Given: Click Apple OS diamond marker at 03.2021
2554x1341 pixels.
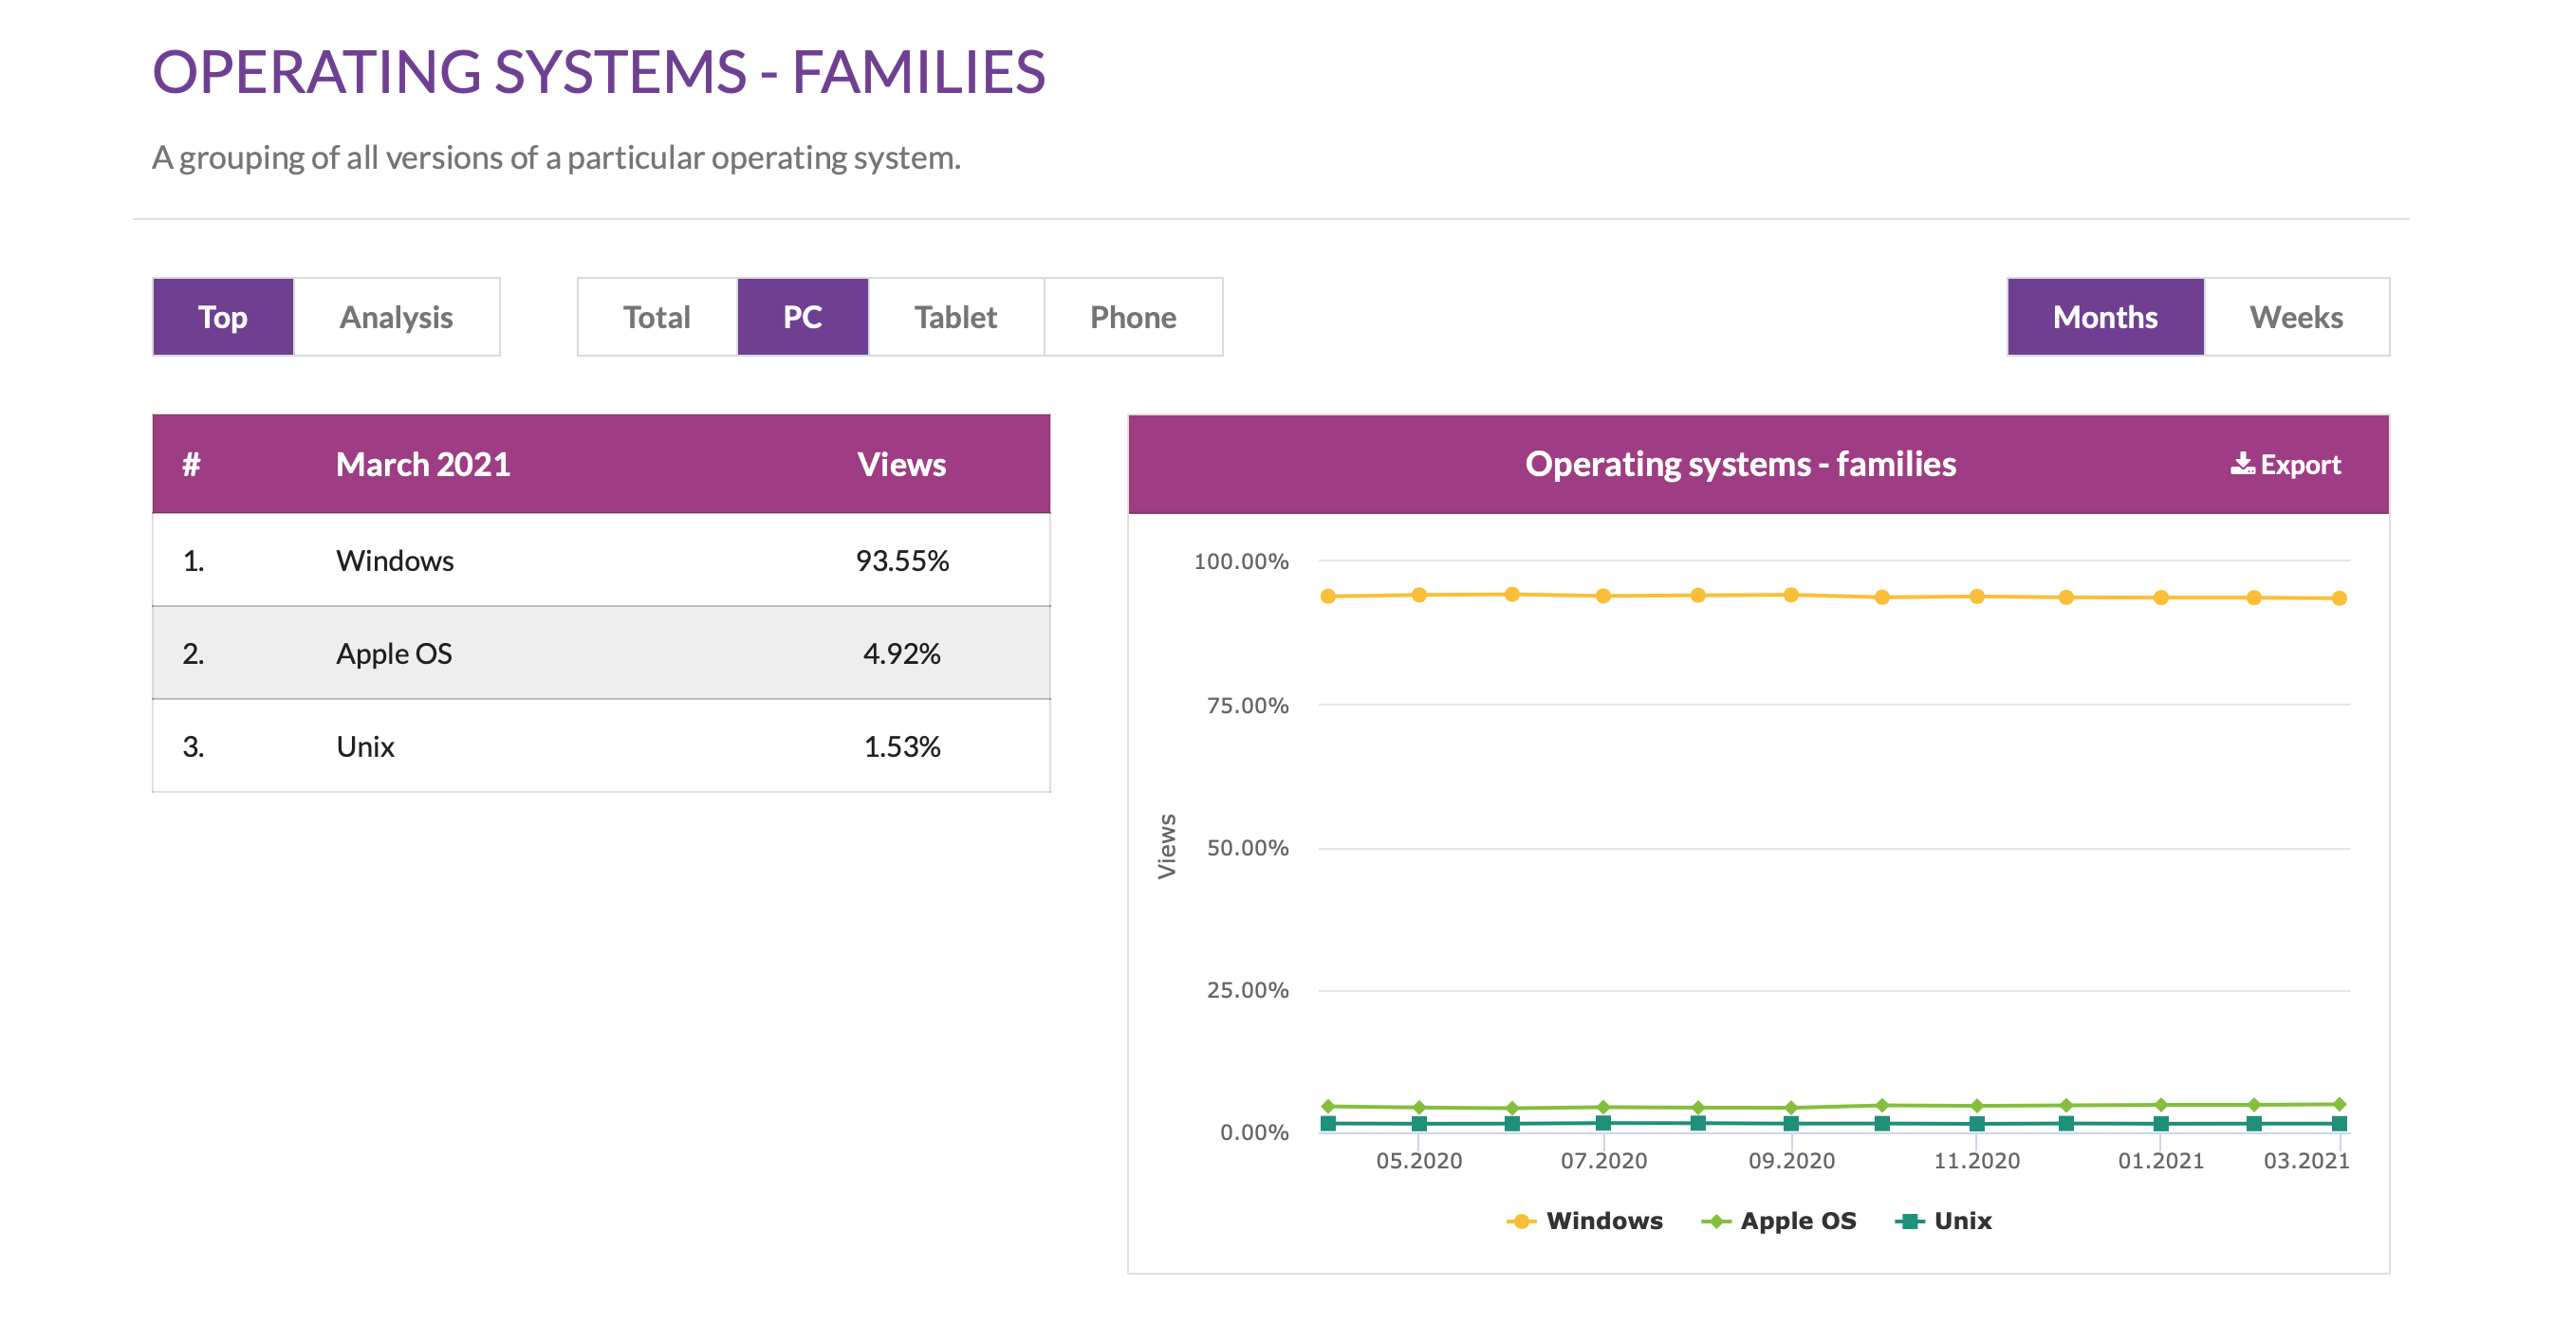Looking at the screenshot, I should tap(2339, 1104).
